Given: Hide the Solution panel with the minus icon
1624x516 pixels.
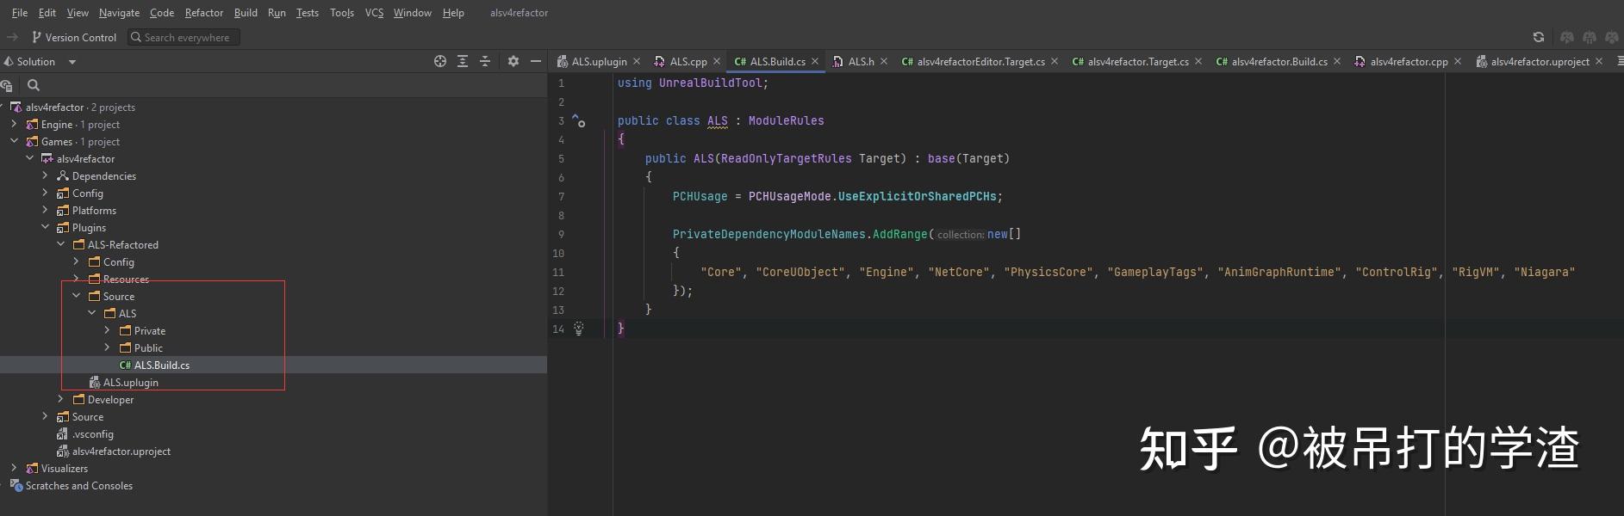Looking at the screenshot, I should pos(536,61).
